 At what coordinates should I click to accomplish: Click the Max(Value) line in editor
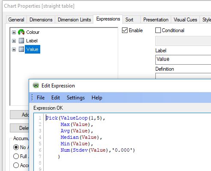pos(77,124)
